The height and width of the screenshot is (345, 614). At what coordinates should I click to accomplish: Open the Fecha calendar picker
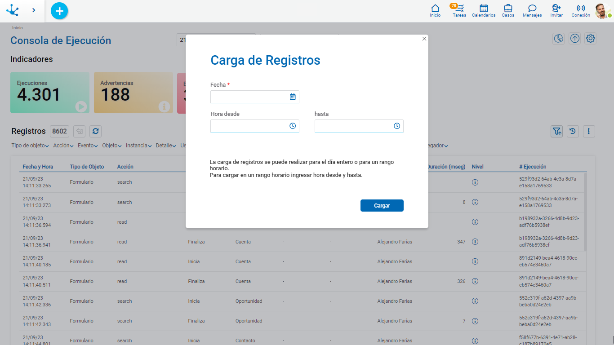(x=293, y=97)
